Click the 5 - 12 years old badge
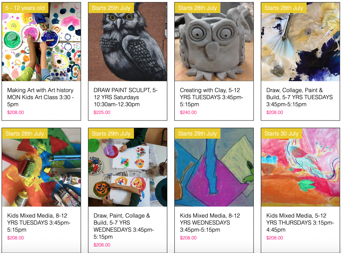Image resolution: width=342 pixels, height=253 pixels. (x=25, y=8)
